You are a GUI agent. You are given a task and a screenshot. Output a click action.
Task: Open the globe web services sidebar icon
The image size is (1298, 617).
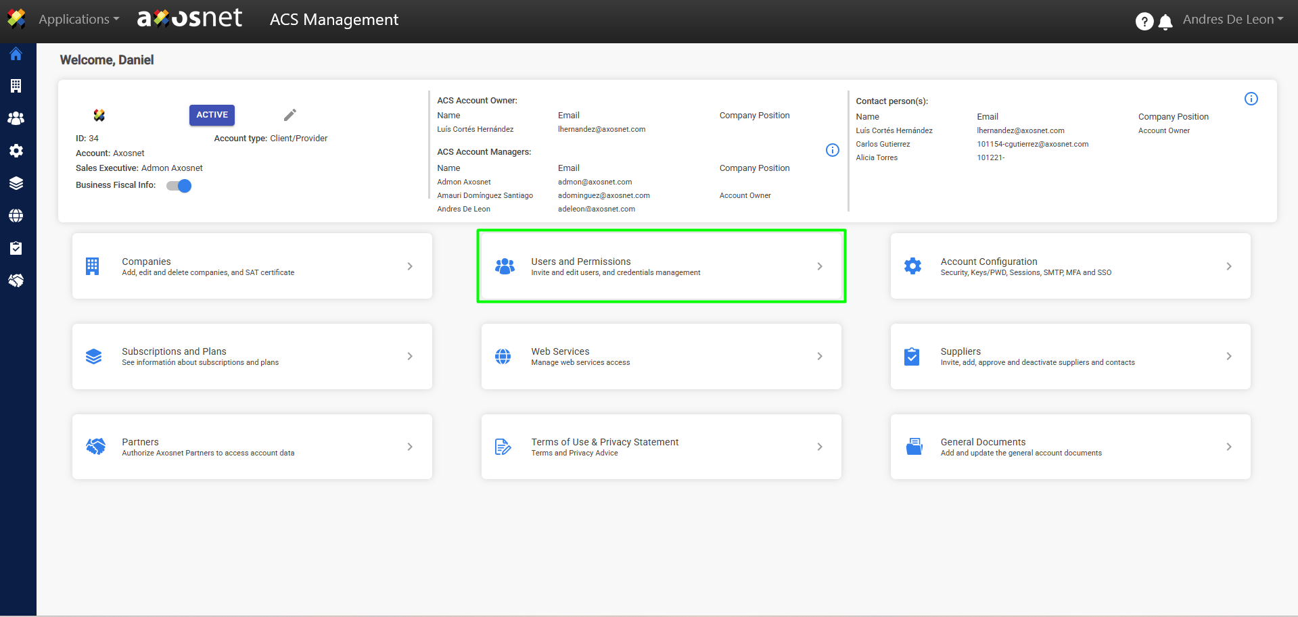[x=16, y=216]
